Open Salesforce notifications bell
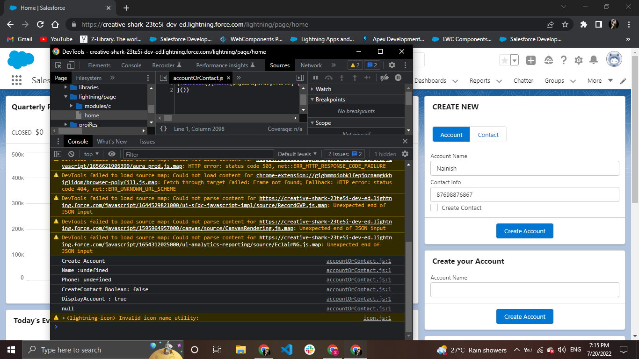639x359 pixels. [594, 60]
